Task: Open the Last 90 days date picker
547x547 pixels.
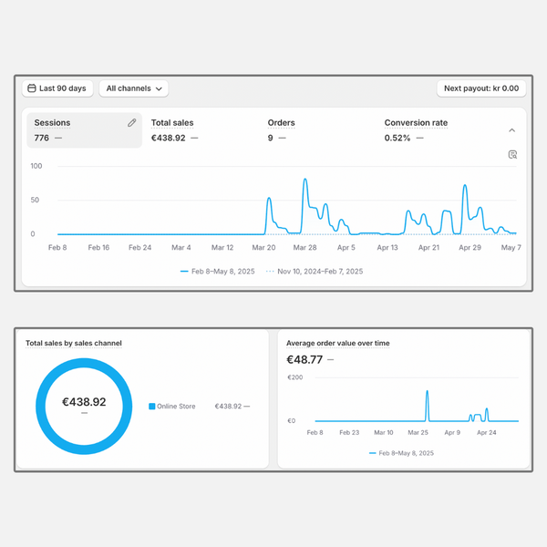Action: coord(57,88)
